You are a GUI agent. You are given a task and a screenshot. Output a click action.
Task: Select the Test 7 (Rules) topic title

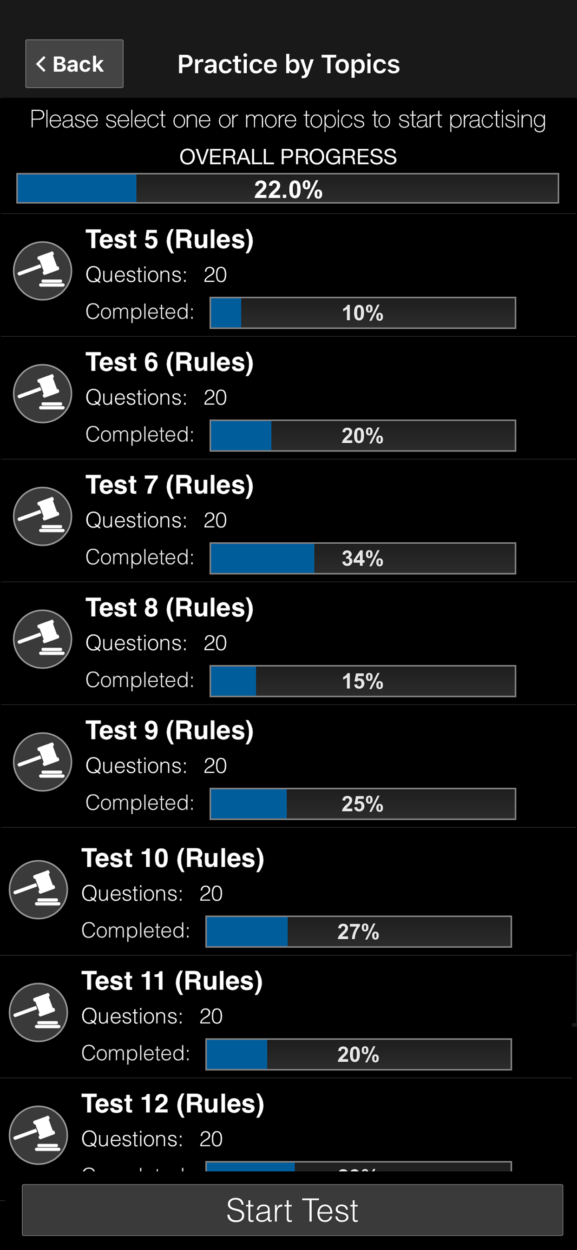[169, 485]
